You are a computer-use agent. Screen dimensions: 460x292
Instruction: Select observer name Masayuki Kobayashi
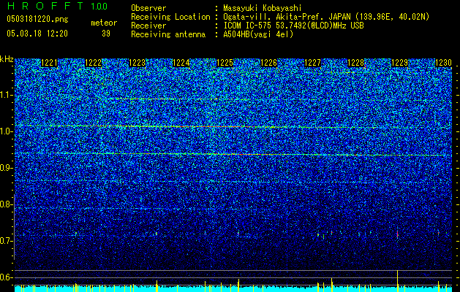point(263,8)
